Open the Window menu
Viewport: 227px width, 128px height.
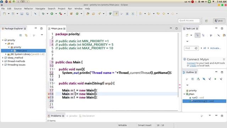(78, 9)
